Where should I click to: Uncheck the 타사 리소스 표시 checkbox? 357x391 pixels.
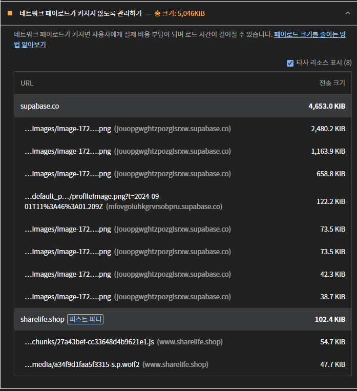pyautogui.click(x=290, y=63)
